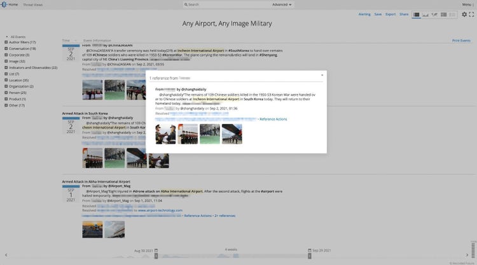The image size is (477, 265).
Task: Switch to the timeline chart view icon
Action: coord(425,15)
